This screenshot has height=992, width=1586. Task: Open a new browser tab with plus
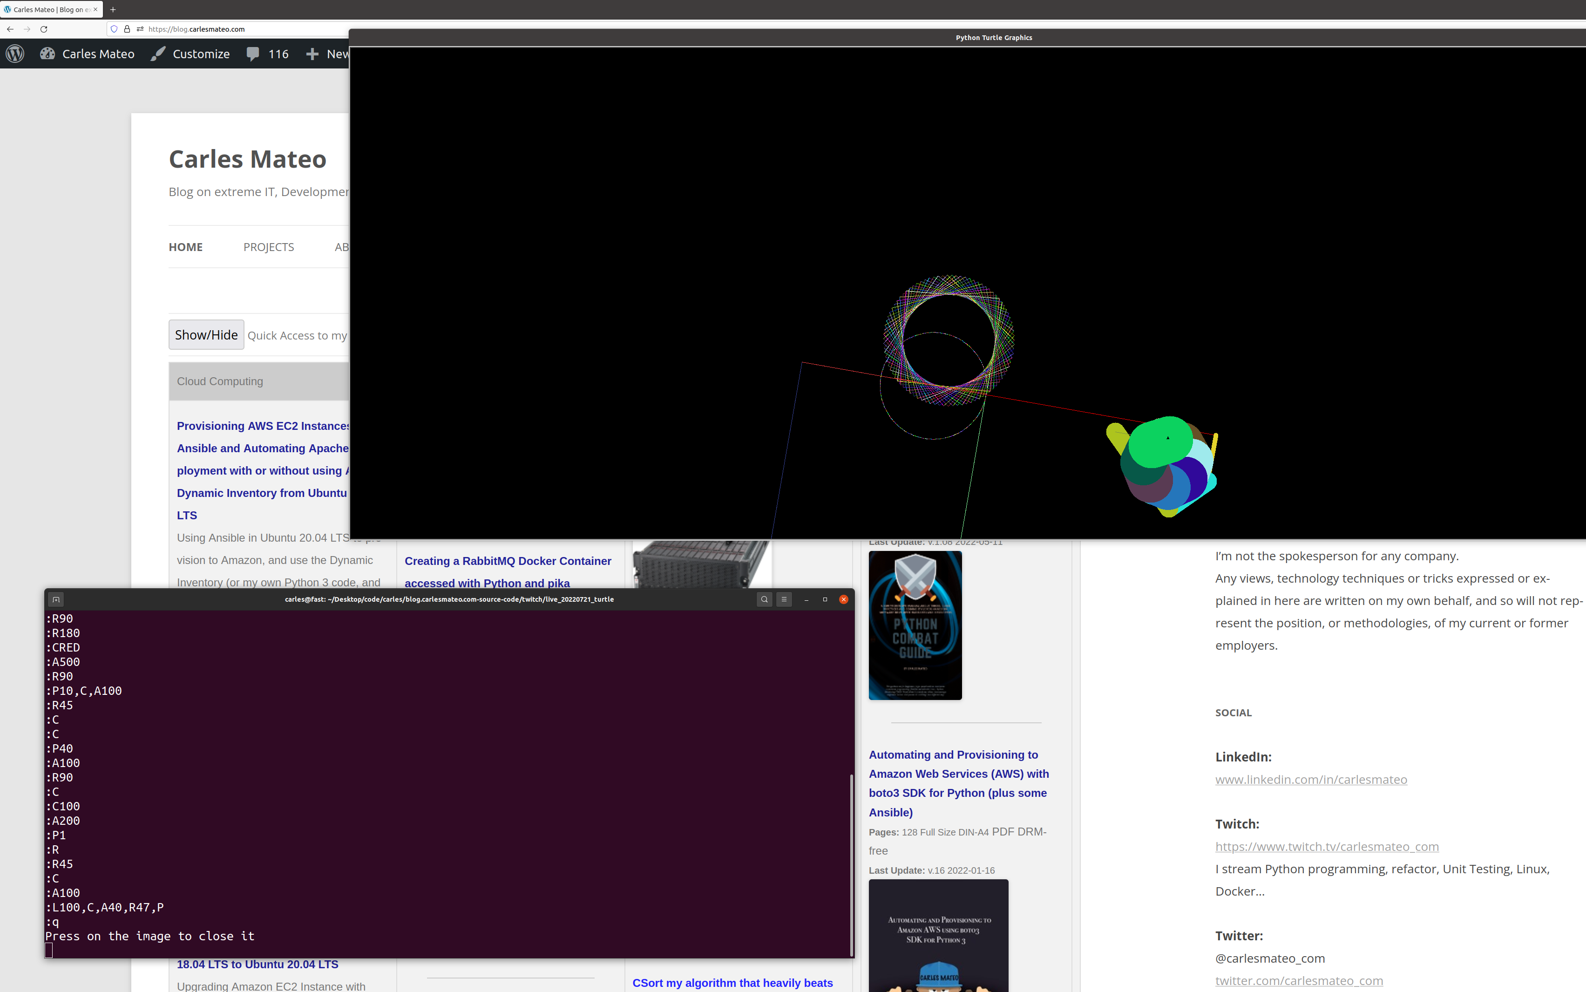click(113, 9)
